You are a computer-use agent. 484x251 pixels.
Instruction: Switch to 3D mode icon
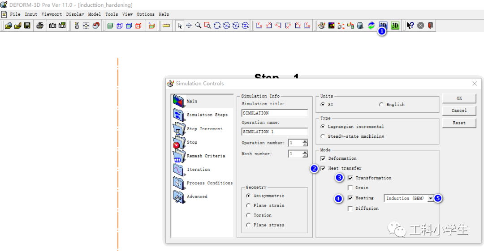point(395,26)
